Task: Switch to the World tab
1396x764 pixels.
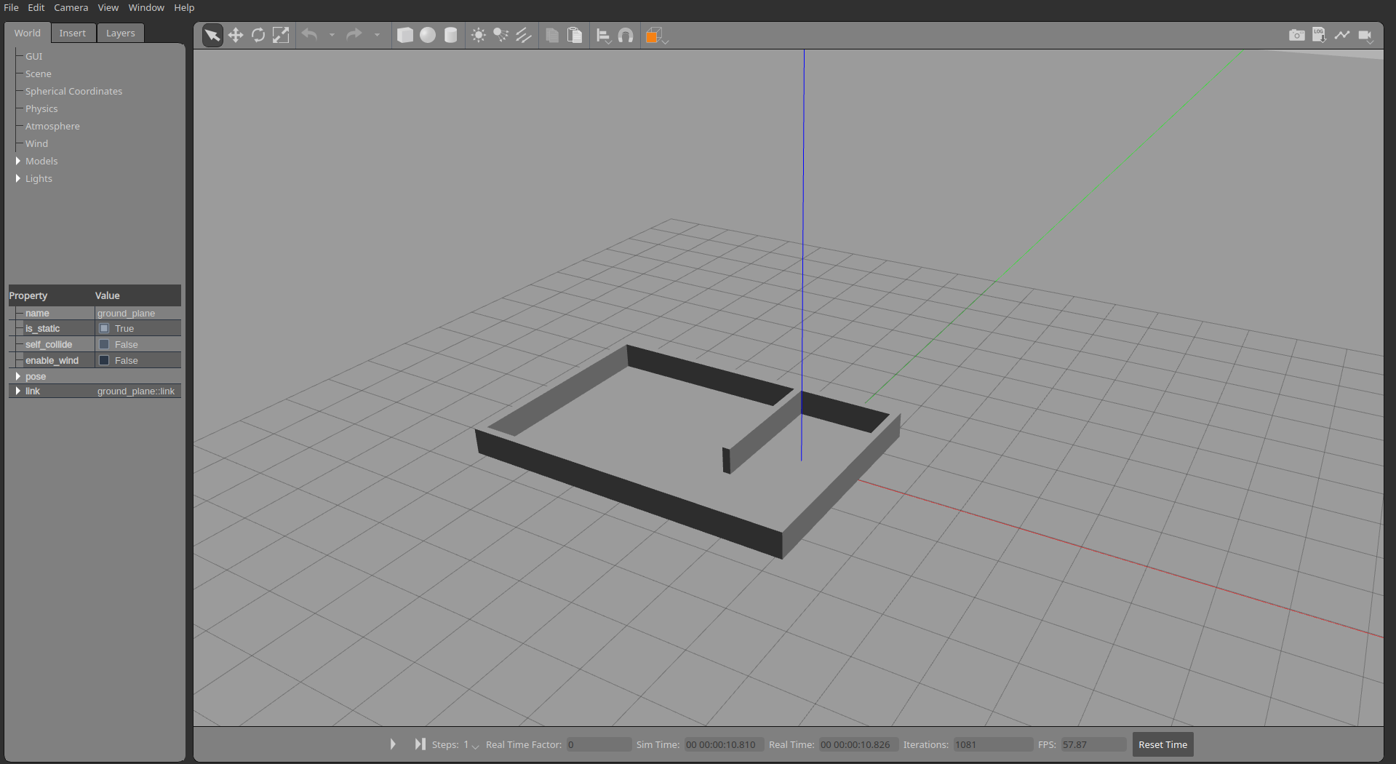Action: click(28, 33)
